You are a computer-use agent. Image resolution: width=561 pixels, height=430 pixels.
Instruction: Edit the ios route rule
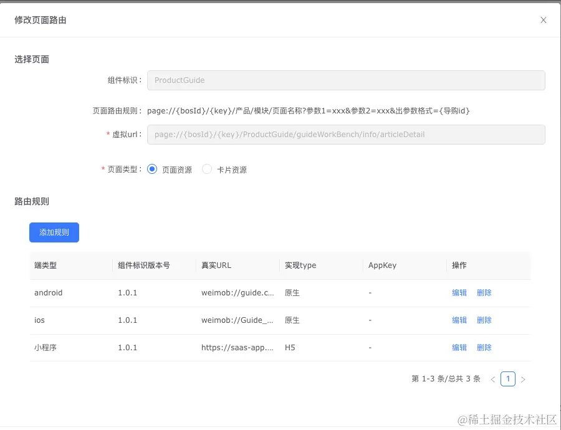coord(459,320)
